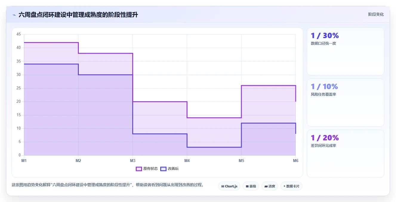Click the lightning icon beside the title
The height and width of the screenshot is (202, 396).
coord(14,15)
